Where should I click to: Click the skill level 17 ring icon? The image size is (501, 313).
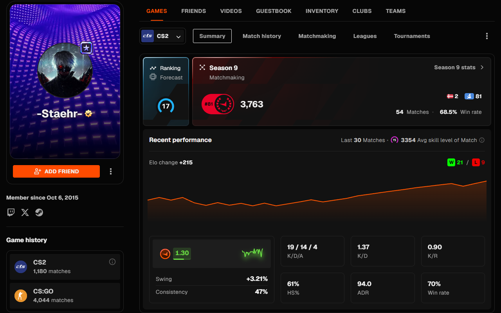tap(166, 106)
